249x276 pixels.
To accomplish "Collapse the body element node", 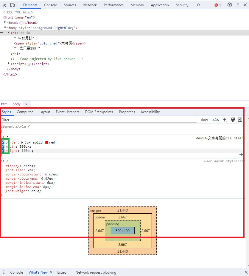I will click(5, 27).
